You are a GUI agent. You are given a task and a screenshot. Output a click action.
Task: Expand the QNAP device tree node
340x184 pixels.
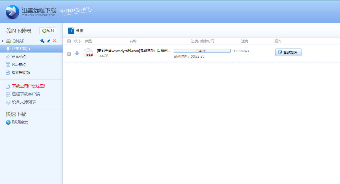(3, 41)
